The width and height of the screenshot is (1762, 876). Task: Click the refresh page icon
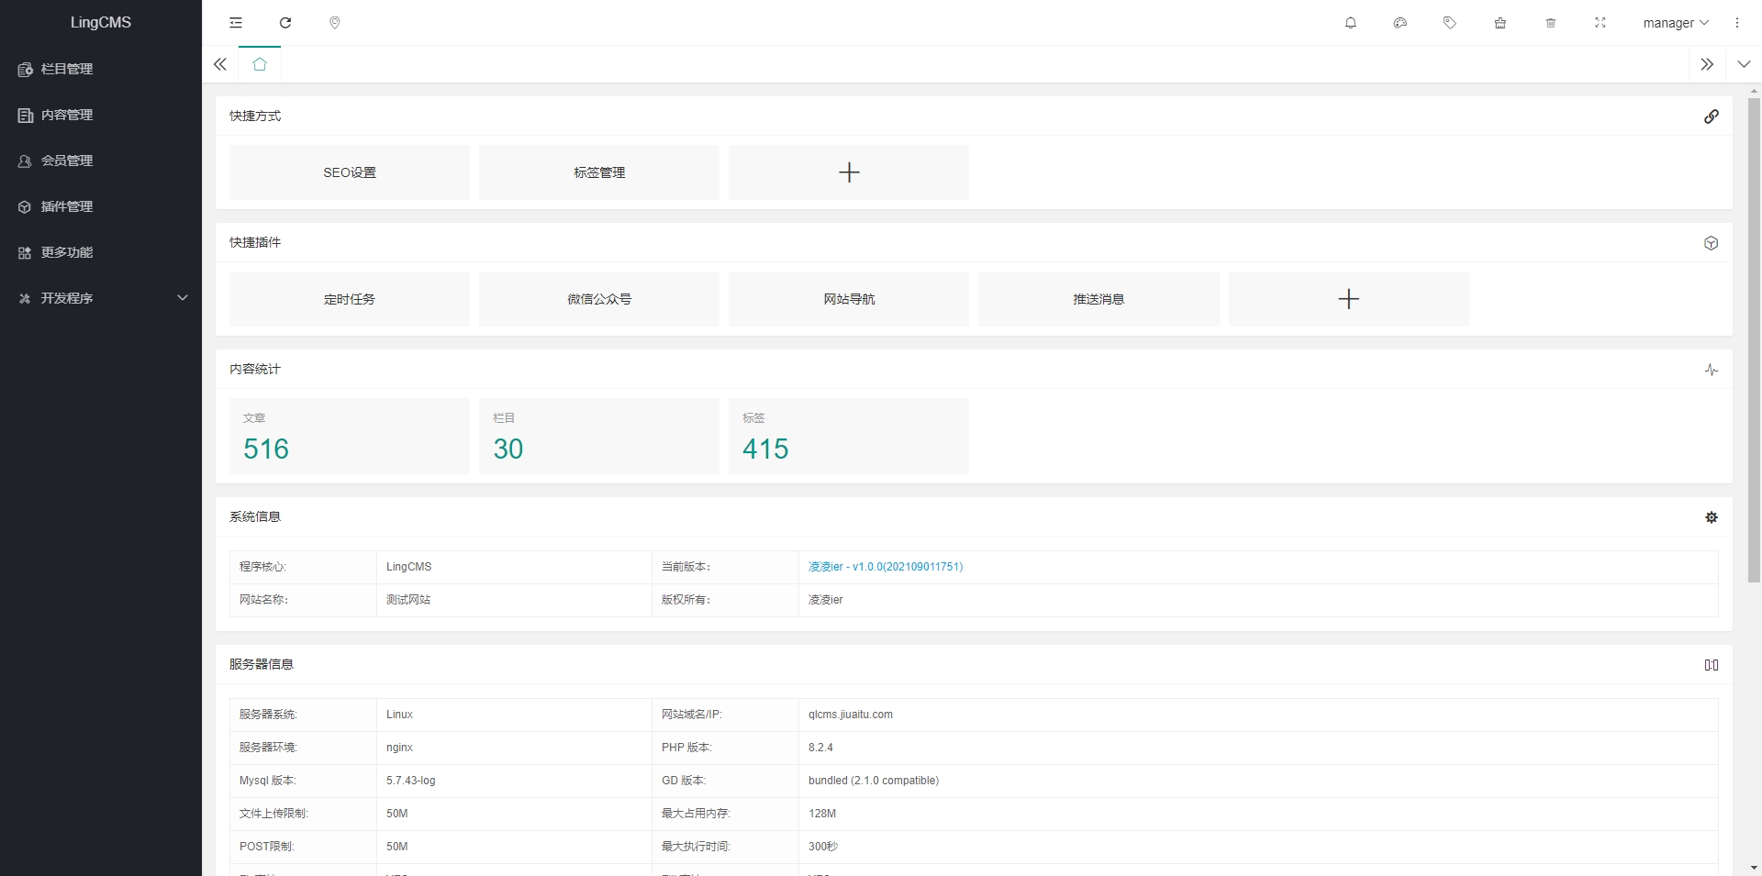[285, 23]
